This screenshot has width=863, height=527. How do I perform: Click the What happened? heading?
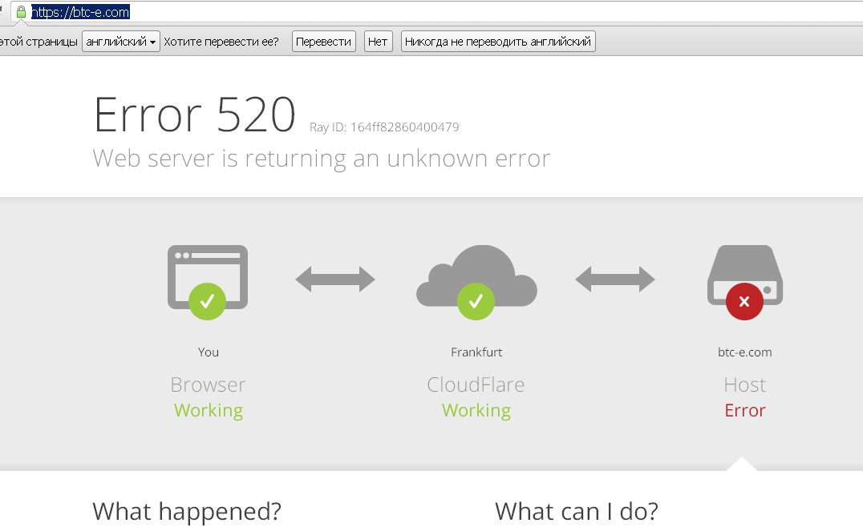click(187, 510)
